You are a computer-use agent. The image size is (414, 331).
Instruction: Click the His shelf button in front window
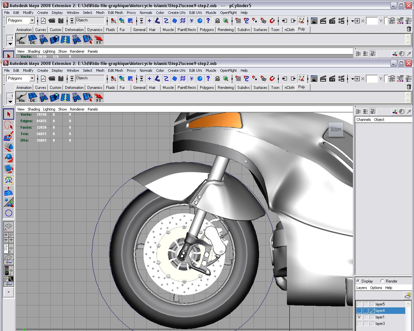22,97
